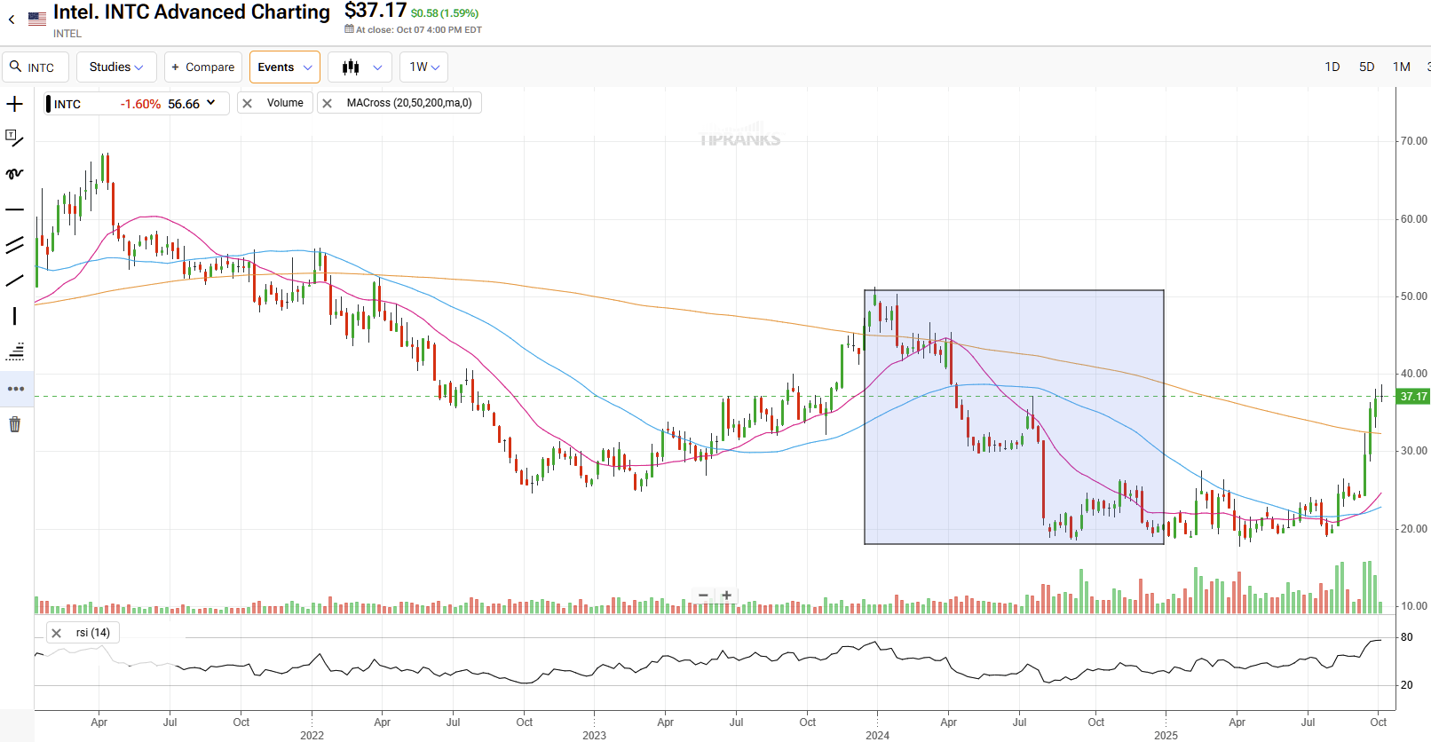Select the vertical line drawing tool
The height and width of the screenshot is (742, 1431).
tap(14, 317)
